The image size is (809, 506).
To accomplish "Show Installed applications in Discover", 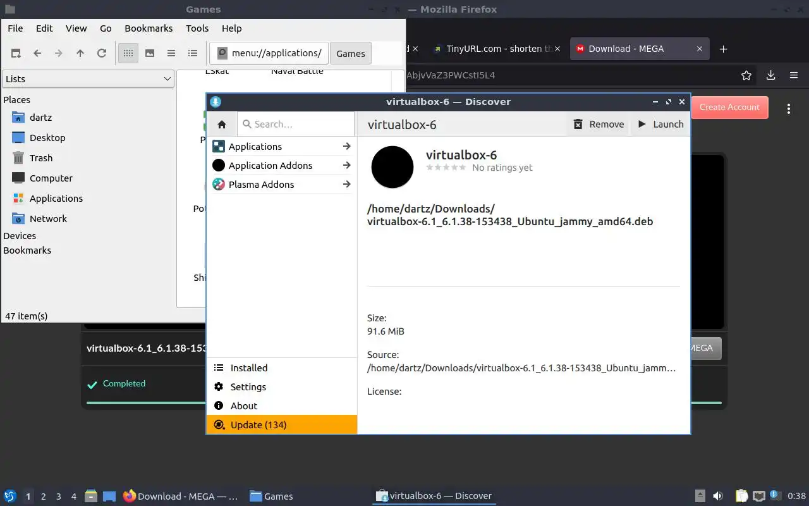I will pyautogui.click(x=282, y=367).
